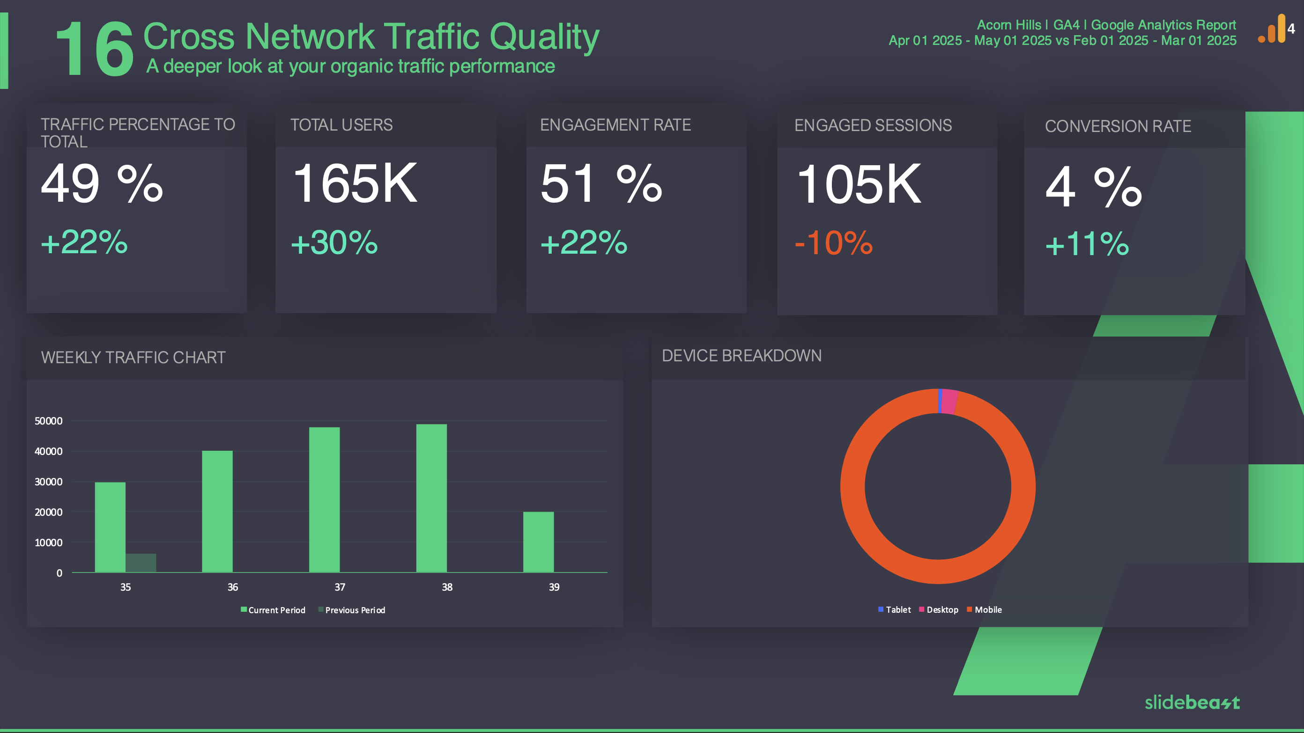1304x733 pixels.
Task: Click the +22% change under traffic percentage
Action: (x=84, y=242)
